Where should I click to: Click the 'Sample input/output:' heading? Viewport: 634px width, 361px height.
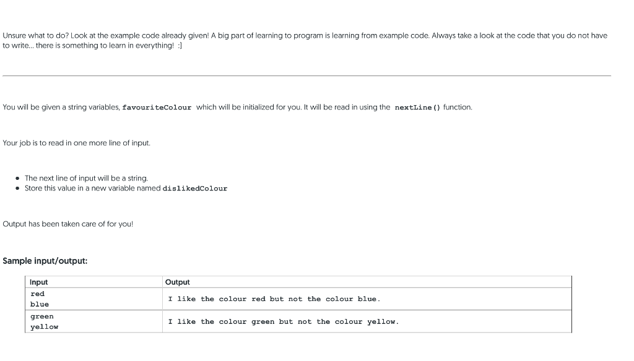(45, 261)
